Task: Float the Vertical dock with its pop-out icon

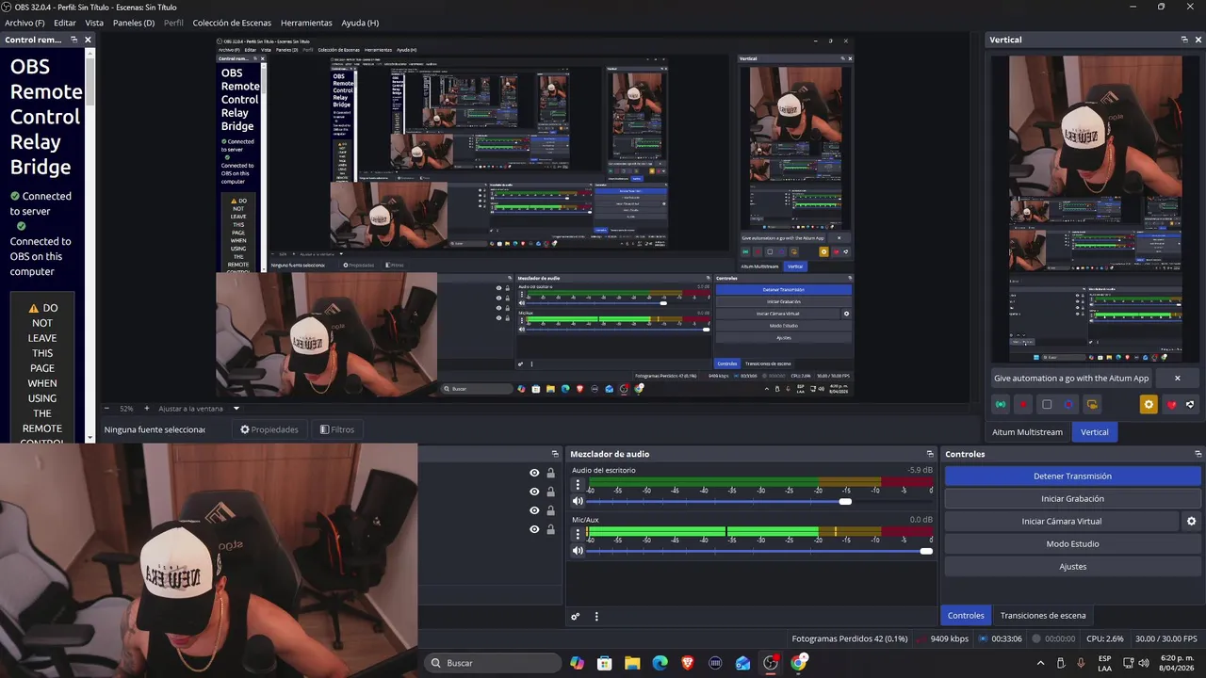Action: 1184,40
